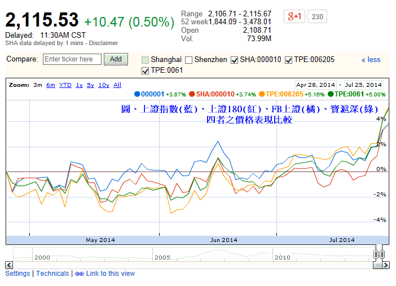Select the 1y zoom range
Screen dimensions: 396x286
pyautogui.click(x=80, y=85)
